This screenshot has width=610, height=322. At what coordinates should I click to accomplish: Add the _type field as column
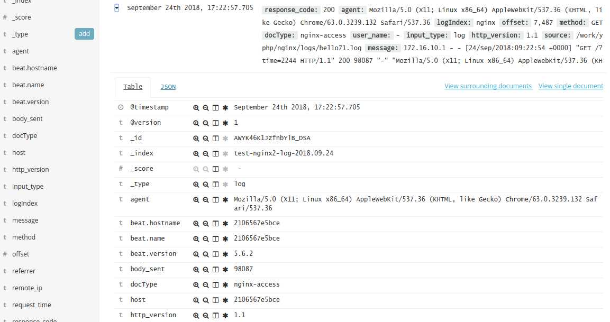coord(84,34)
